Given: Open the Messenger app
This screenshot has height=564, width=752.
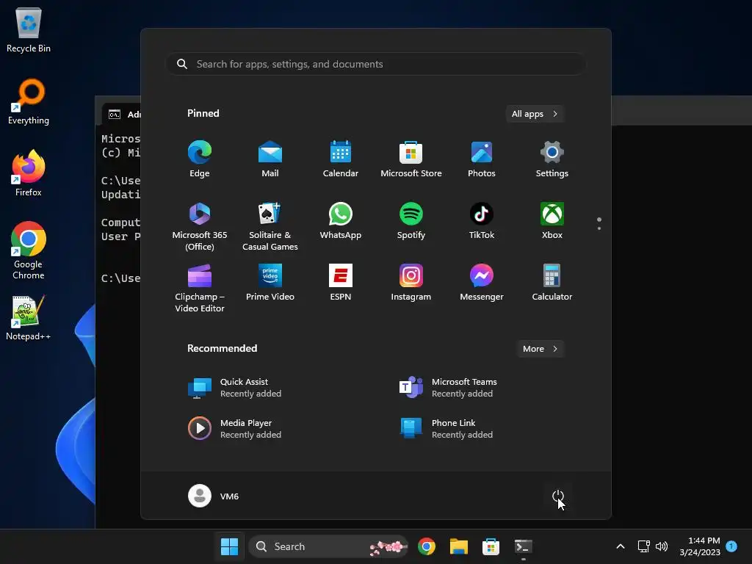Looking at the screenshot, I should [x=482, y=283].
